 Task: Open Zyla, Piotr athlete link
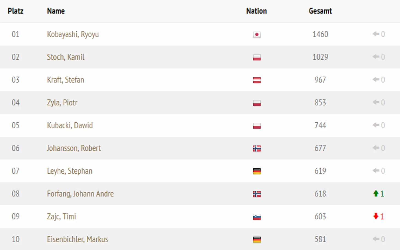click(62, 103)
